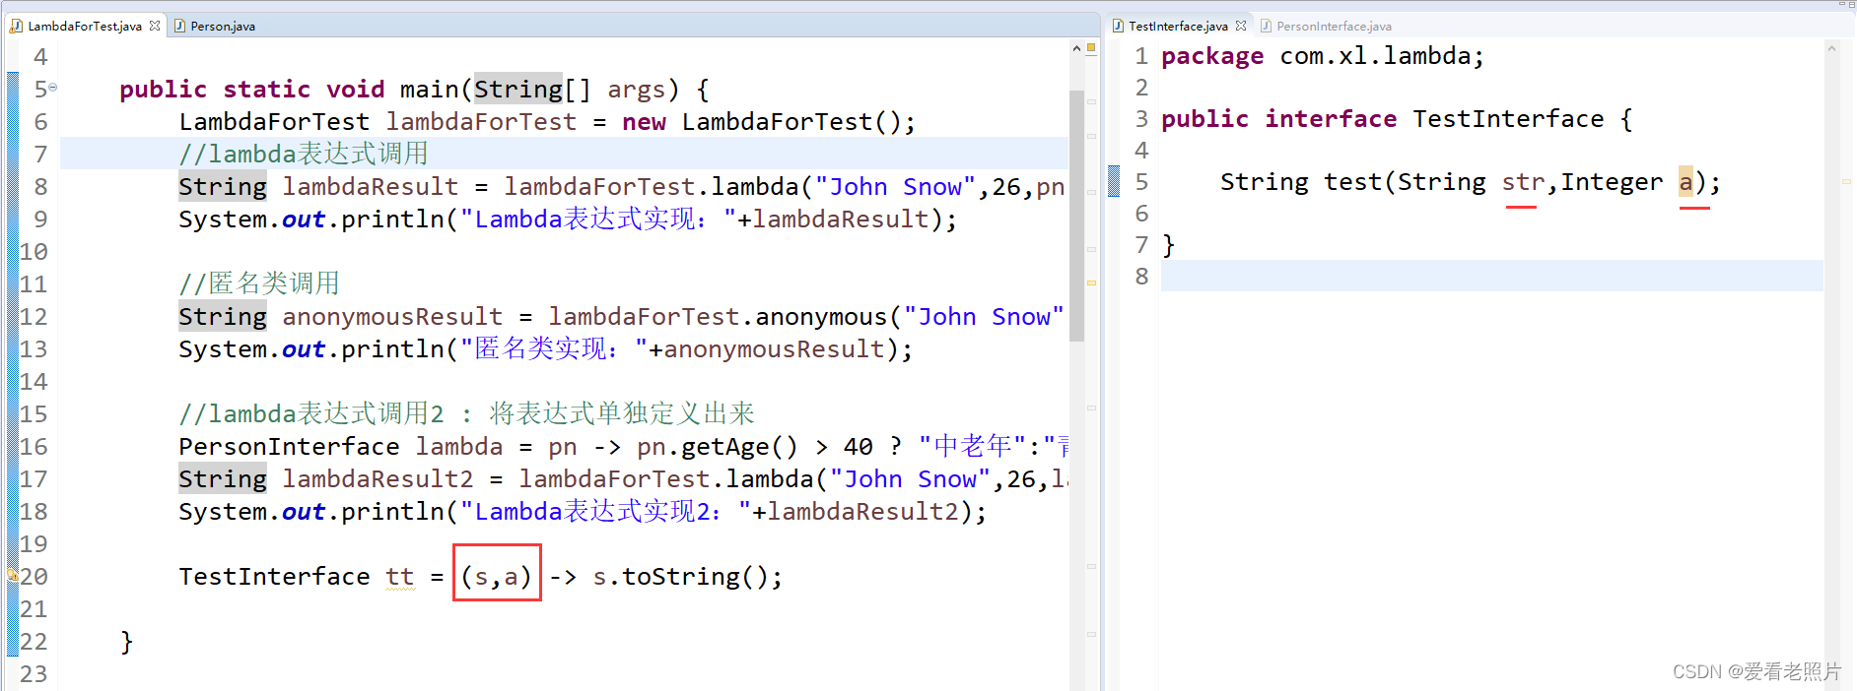The height and width of the screenshot is (691, 1857).
Task: Click the variable 'lambdaResult2' declared on line 17
Action: (x=378, y=479)
